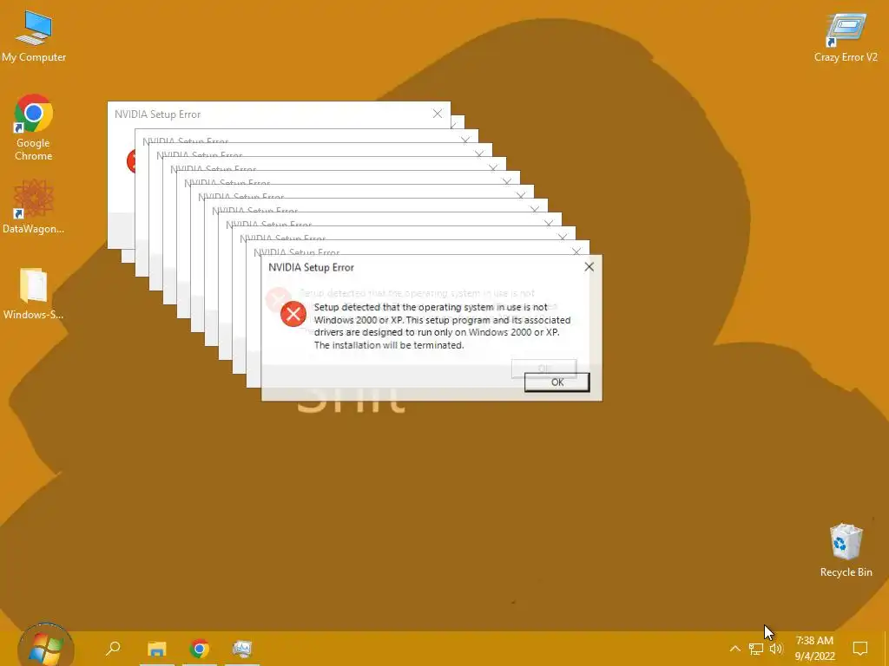Open taskbar search magnifier
This screenshot has width=889, height=666.
point(114,648)
